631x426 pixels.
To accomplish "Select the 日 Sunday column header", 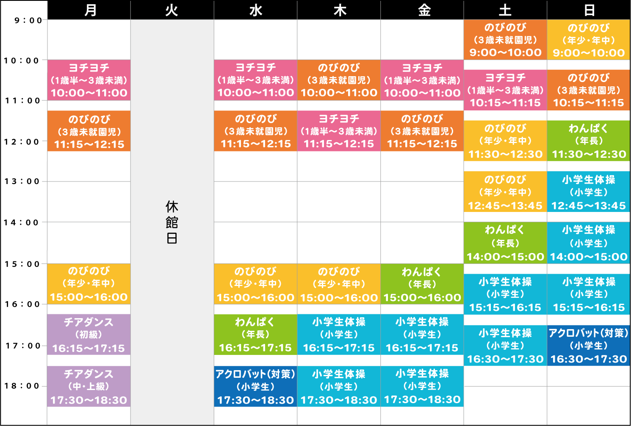I will pos(589,10).
